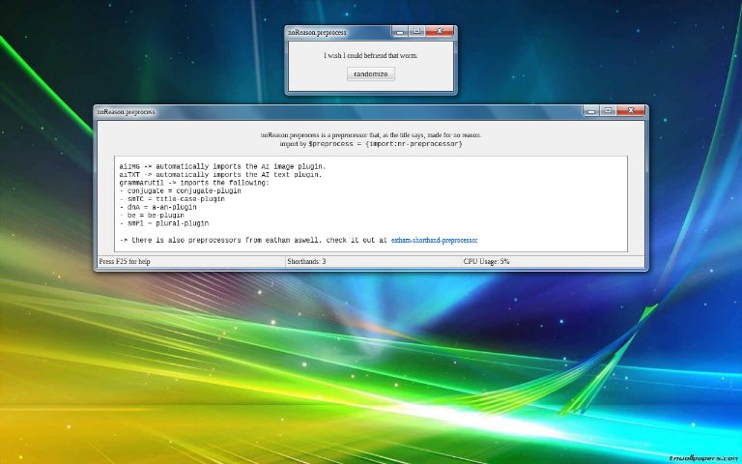This screenshot has height=464, width=742.
Task: Click the 'Shorthands: 3' status bar section
Action: pos(307,261)
